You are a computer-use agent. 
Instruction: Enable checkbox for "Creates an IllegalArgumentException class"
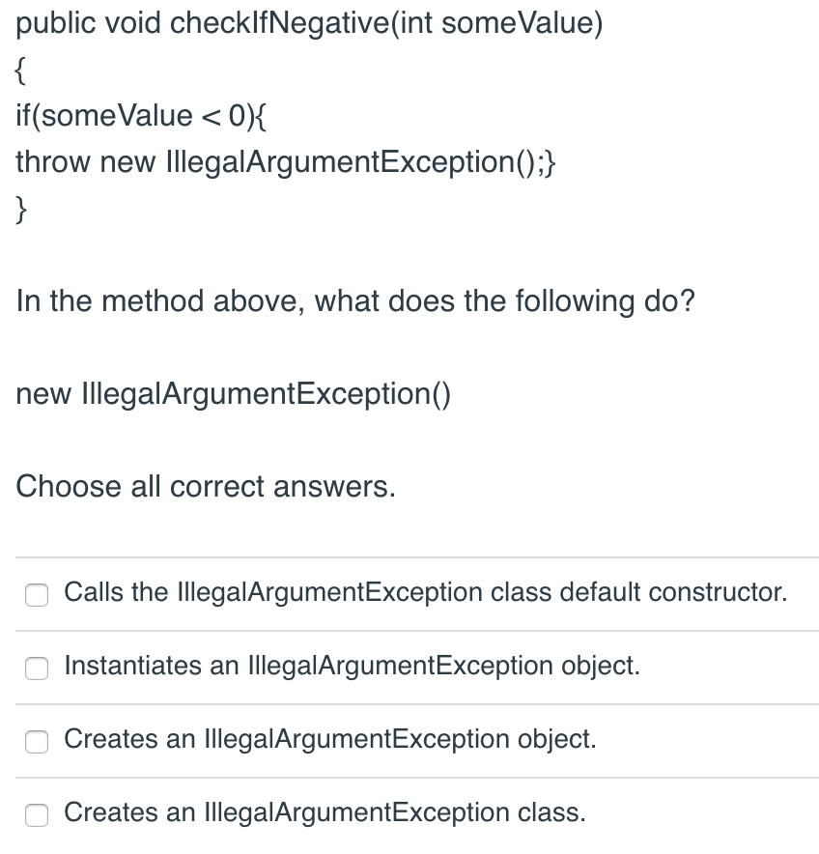point(37,815)
